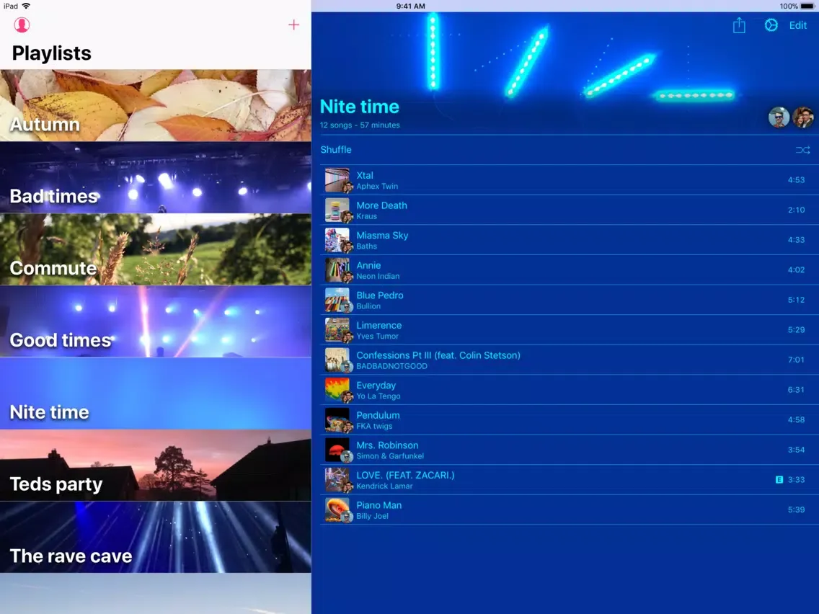Open first collaborator avatar with glasses
The image size is (819, 614).
(779, 117)
